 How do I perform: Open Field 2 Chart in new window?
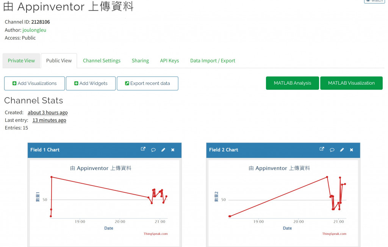coord(322,149)
